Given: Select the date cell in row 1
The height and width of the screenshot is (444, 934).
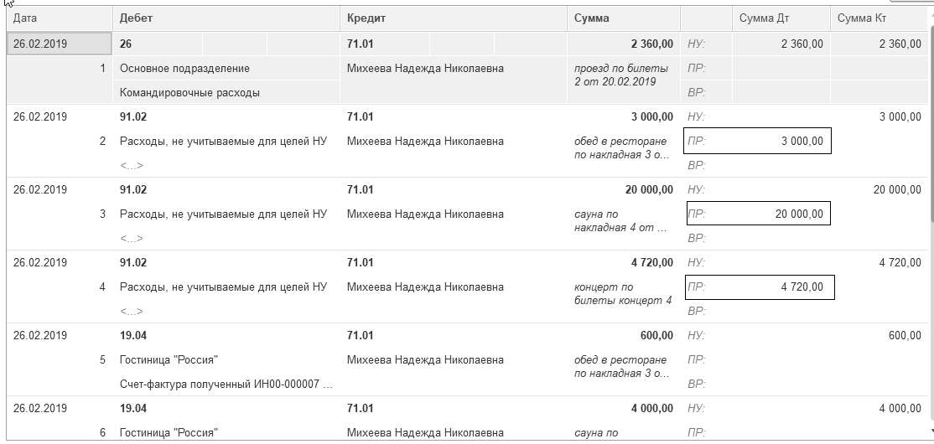Looking at the screenshot, I should pos(58,44).
